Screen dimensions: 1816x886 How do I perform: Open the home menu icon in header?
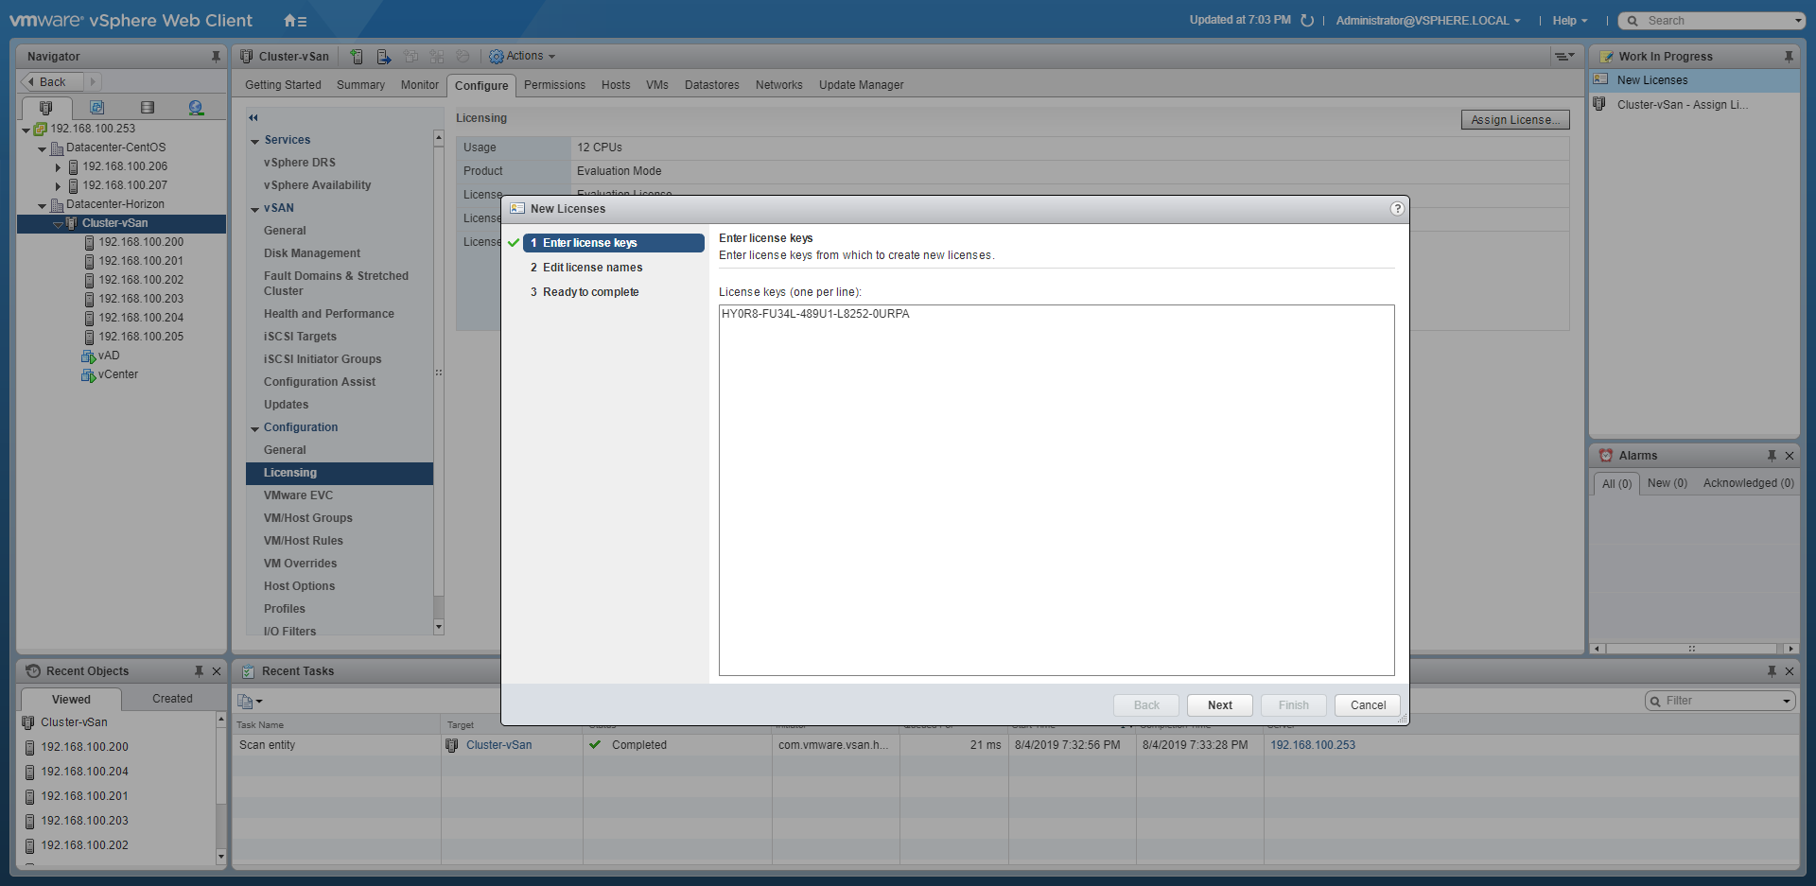pos(294,21)
